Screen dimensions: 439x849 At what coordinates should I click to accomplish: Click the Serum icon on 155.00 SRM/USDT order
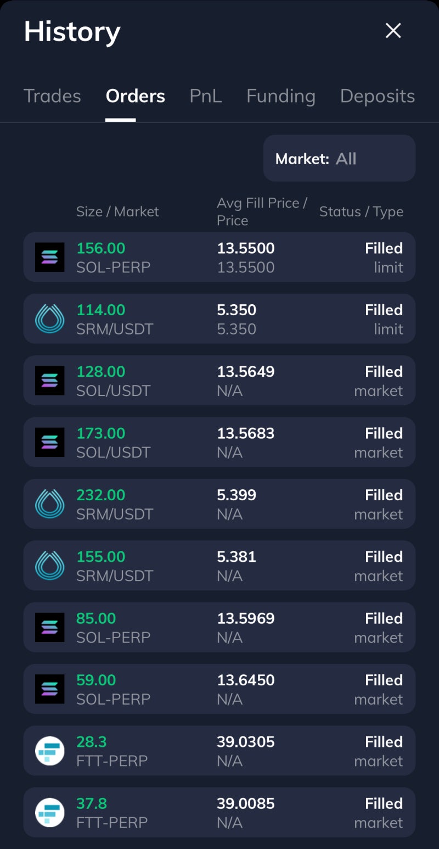(x=49, y=566)
